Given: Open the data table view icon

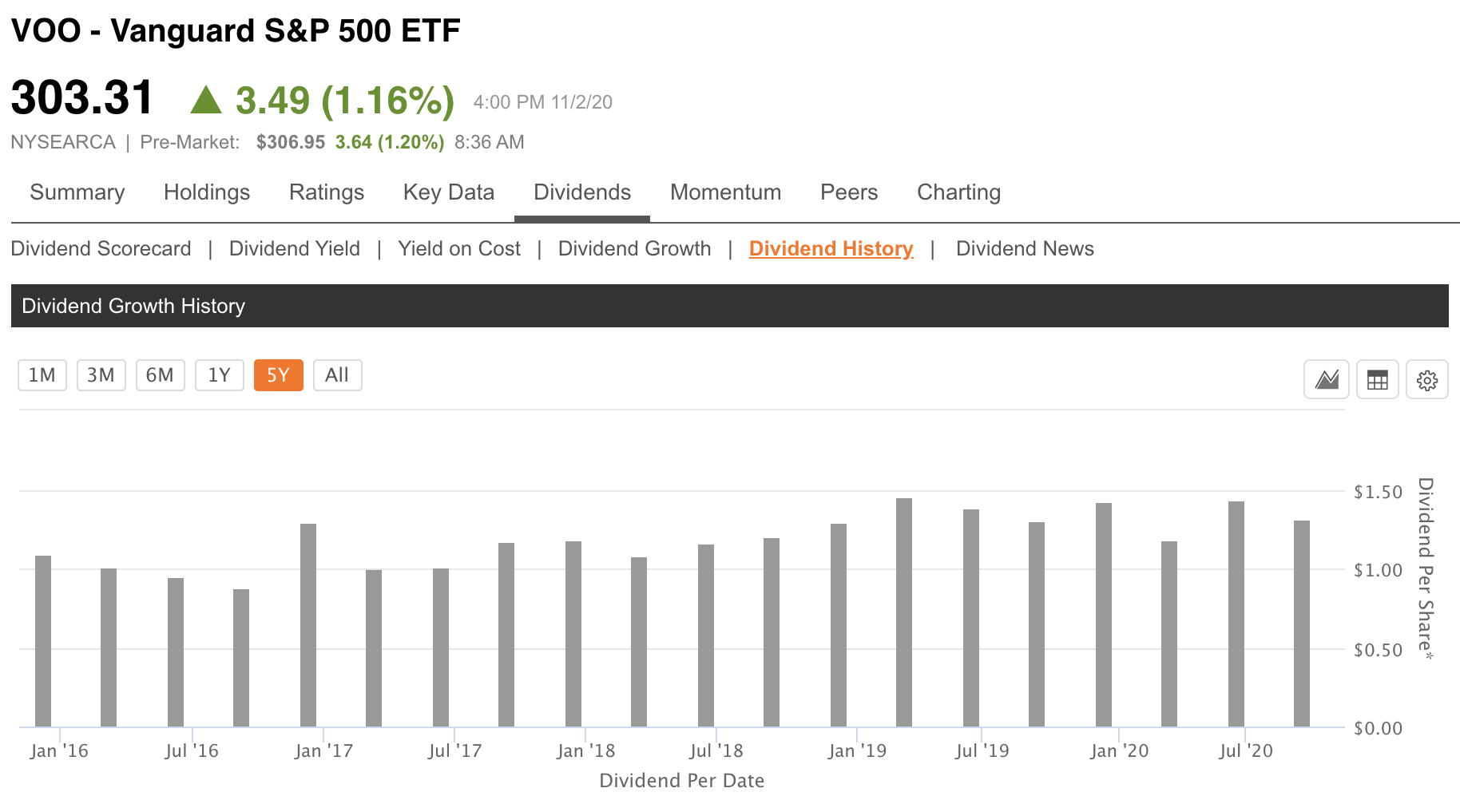Looking at the screenshot, I should [x=1378, y=379].
